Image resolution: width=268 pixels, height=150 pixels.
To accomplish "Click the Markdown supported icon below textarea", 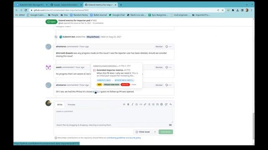I will [x=170, y=125].
